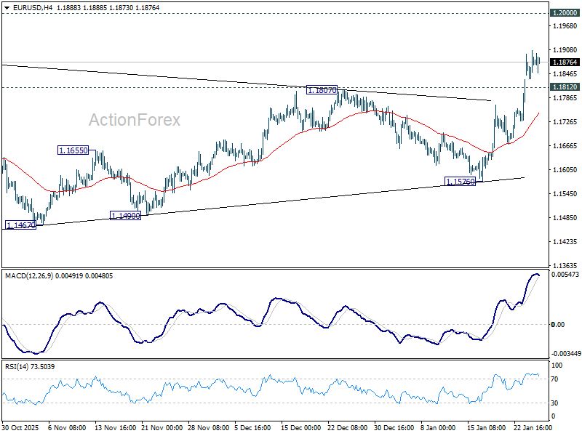Screen dimensions: 582x436
Task: Click the 1.18120 level tag on axis
Action: [565, 86]
